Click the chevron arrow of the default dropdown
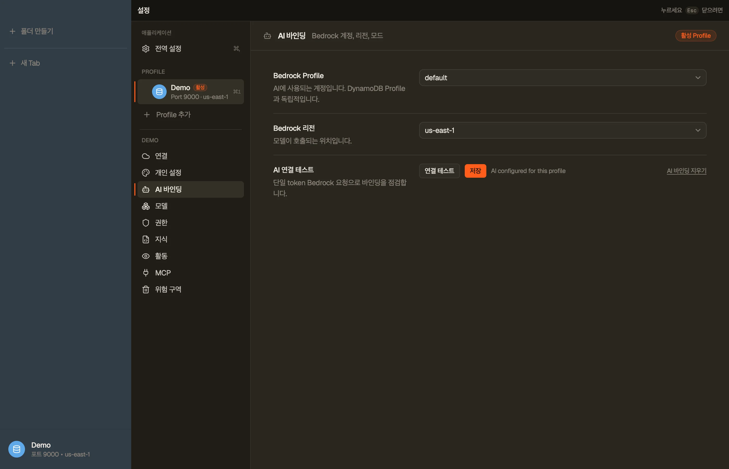This screenshot has width=729, height=469. point(698,78)
